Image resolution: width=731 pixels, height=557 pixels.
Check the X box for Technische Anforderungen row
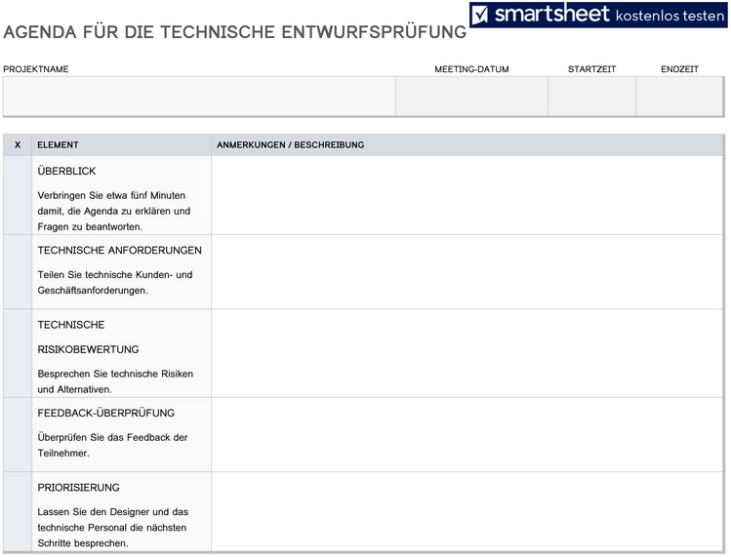pyautogui.click(x=18, y=272)
